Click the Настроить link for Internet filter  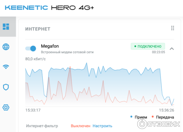[x=102, y=126]
